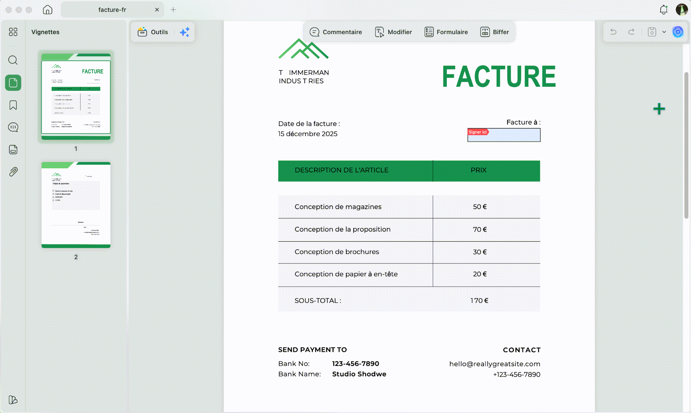Image resolution: width=691 pixels, height=413 pixels.
Task: Close the facture-fr tab
Action: (157, 10)
